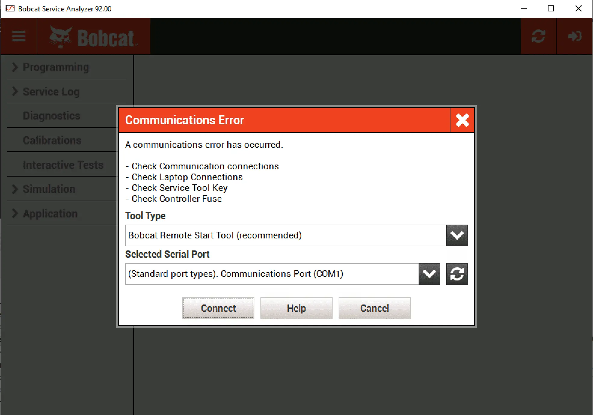Expand the Simulation chevron
593x415 pixels.
click(15, 189)
